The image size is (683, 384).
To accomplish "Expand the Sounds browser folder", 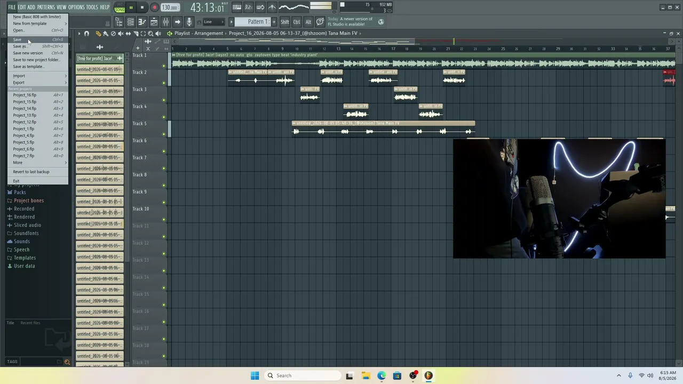I will point(22,242).
